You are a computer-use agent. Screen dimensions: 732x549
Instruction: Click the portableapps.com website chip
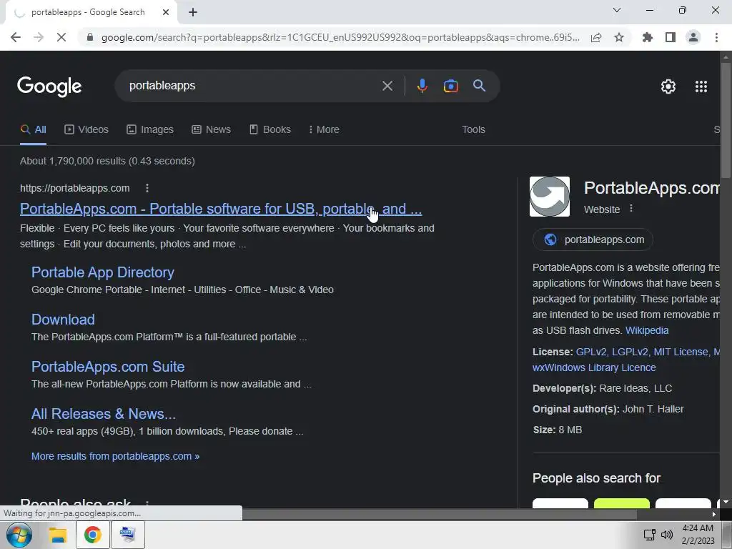pos(593,239)
